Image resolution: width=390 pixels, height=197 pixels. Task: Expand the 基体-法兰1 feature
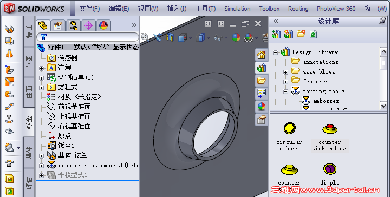(x=42, y=156)
